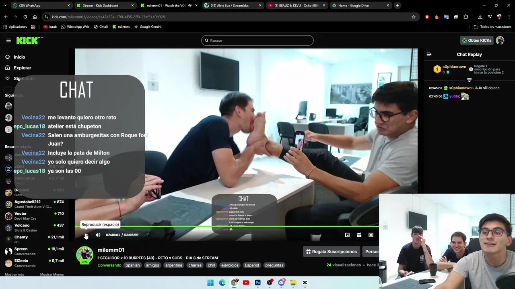Open the Kick hamburger menu
Image resolution: width=515 pixels, height=289 pixels.
click(8, 41)
